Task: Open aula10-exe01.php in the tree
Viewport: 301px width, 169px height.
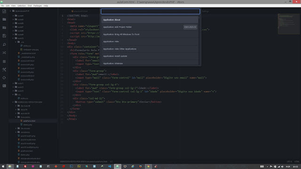Action: click(28, 136)
